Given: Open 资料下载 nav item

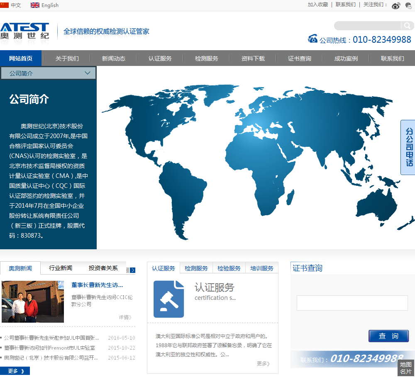Looking at the screenshot, I should click(x=253, y=58).
